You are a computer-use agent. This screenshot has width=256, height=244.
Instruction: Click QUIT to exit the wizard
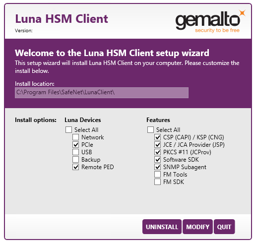(x=224, y=227)
